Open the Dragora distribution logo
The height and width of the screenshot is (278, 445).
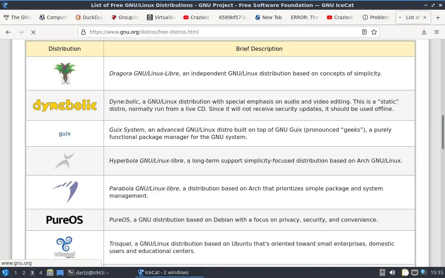click(65, 73)
